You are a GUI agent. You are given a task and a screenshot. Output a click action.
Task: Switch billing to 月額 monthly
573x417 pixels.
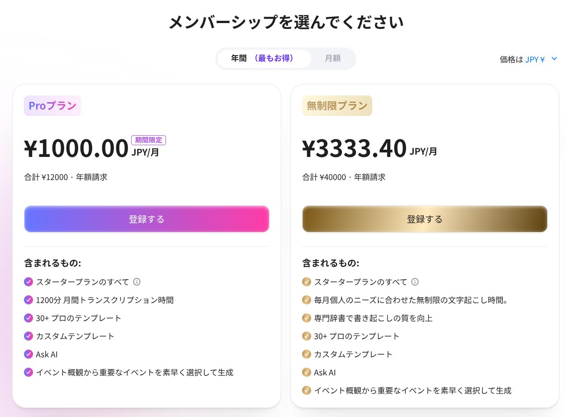pos(332,58)
